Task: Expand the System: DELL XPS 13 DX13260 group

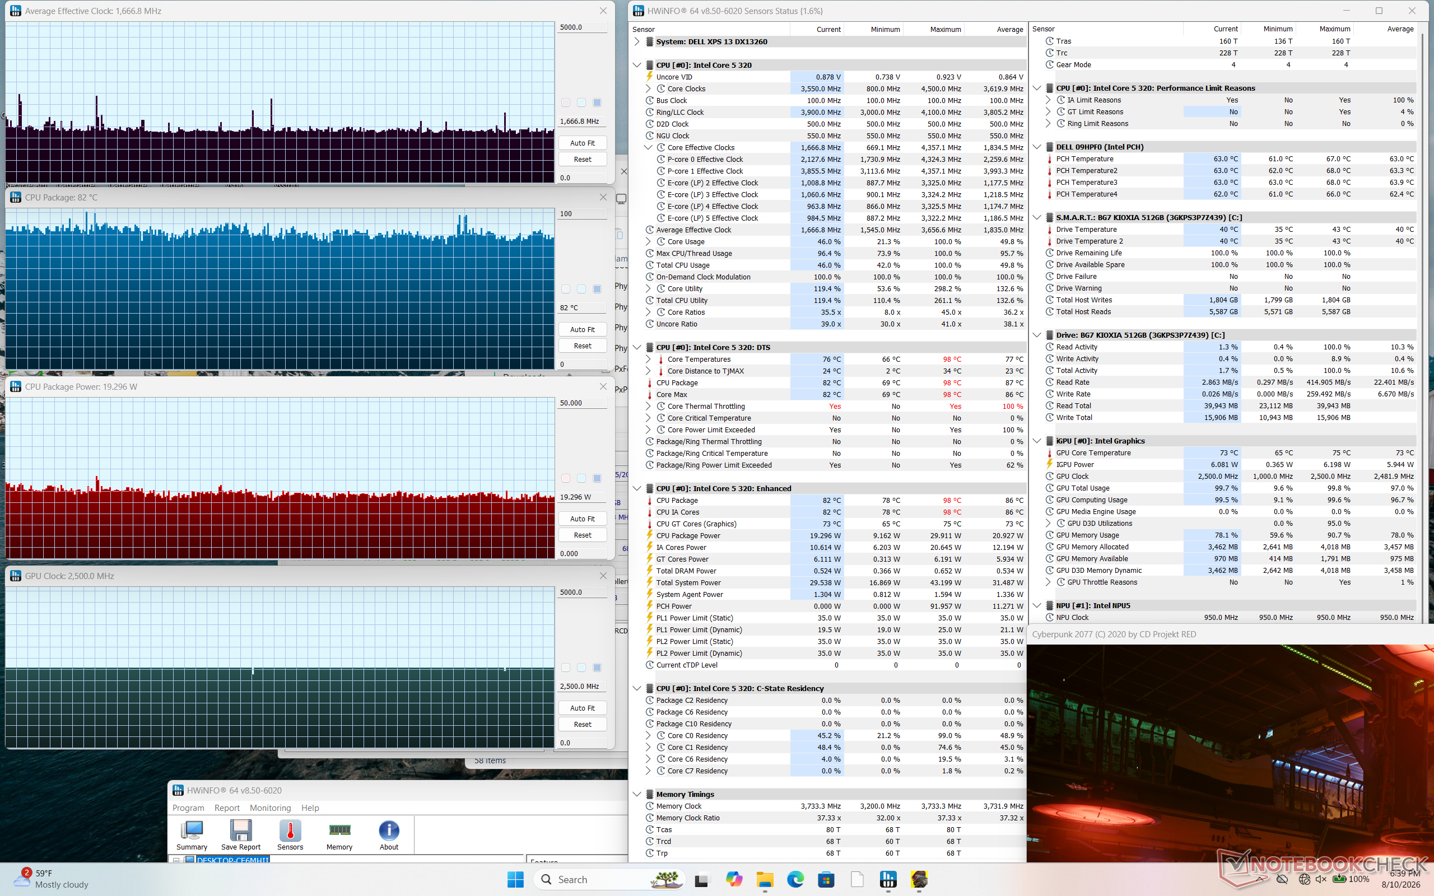Action: point(637,41)
